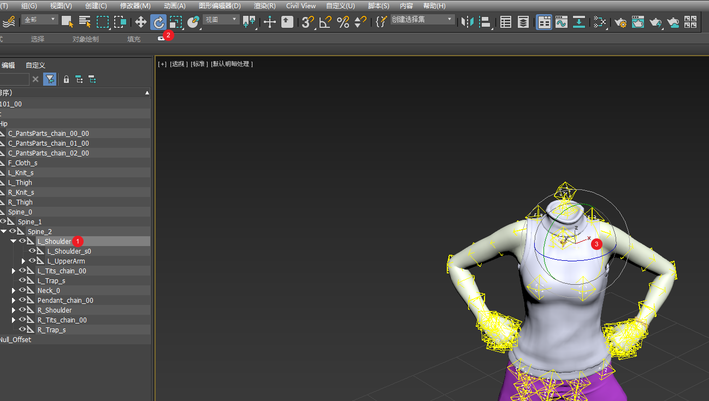
Task: Expand the Pendant_chain_00 node
Action: [x=14, y=300]
